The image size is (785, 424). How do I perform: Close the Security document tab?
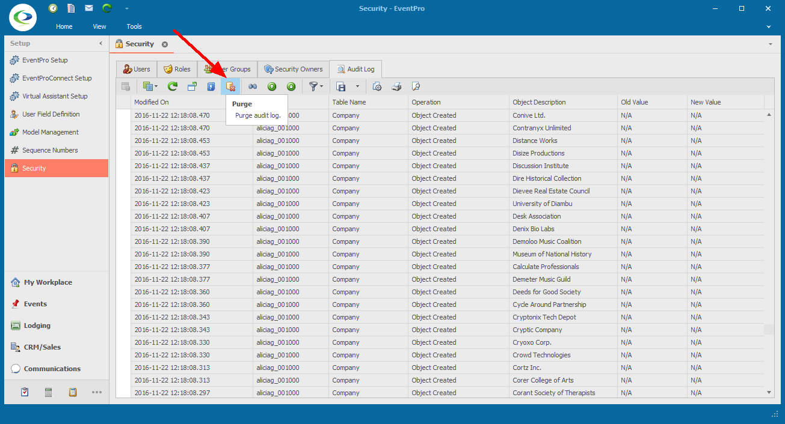(165, 44)
